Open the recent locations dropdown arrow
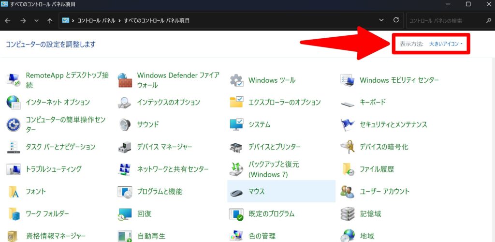Viewport: 495px width, 242px height. click(x=37, y=21)
